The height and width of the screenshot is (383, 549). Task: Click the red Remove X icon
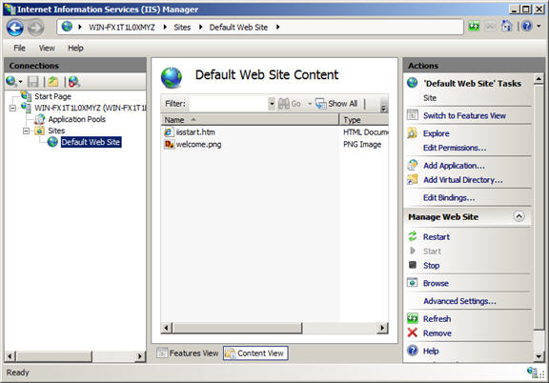pyautogui.click(x=413, y=333)
